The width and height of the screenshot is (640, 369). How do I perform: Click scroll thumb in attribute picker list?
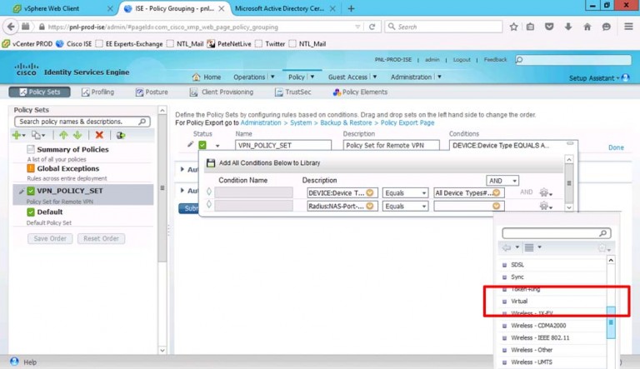tap(611, 322)
